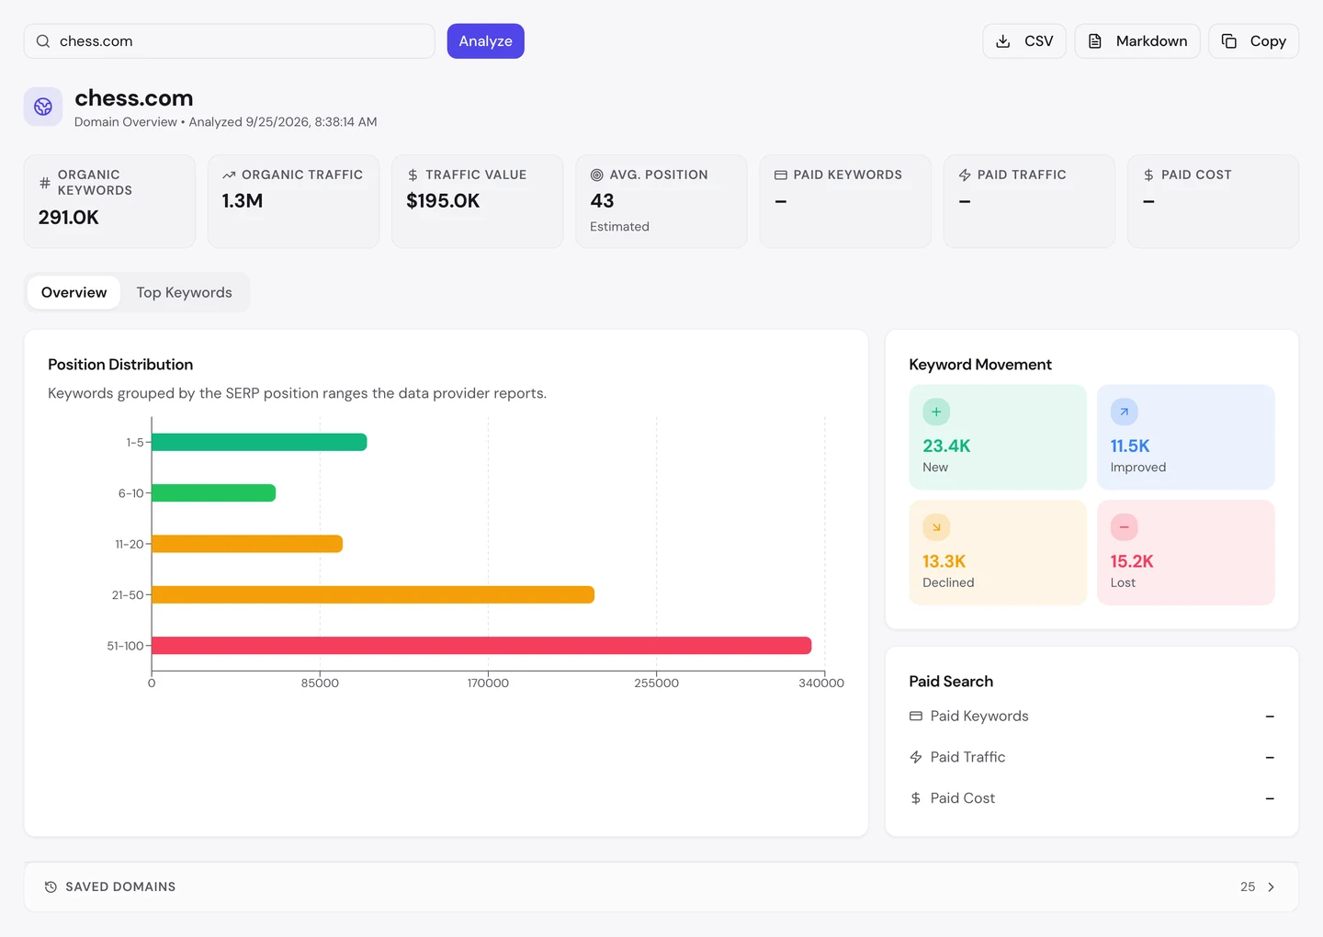This screenshot has width=1323, height=937.
Task: Click the 43 average position value
Action: coord(602,200)
